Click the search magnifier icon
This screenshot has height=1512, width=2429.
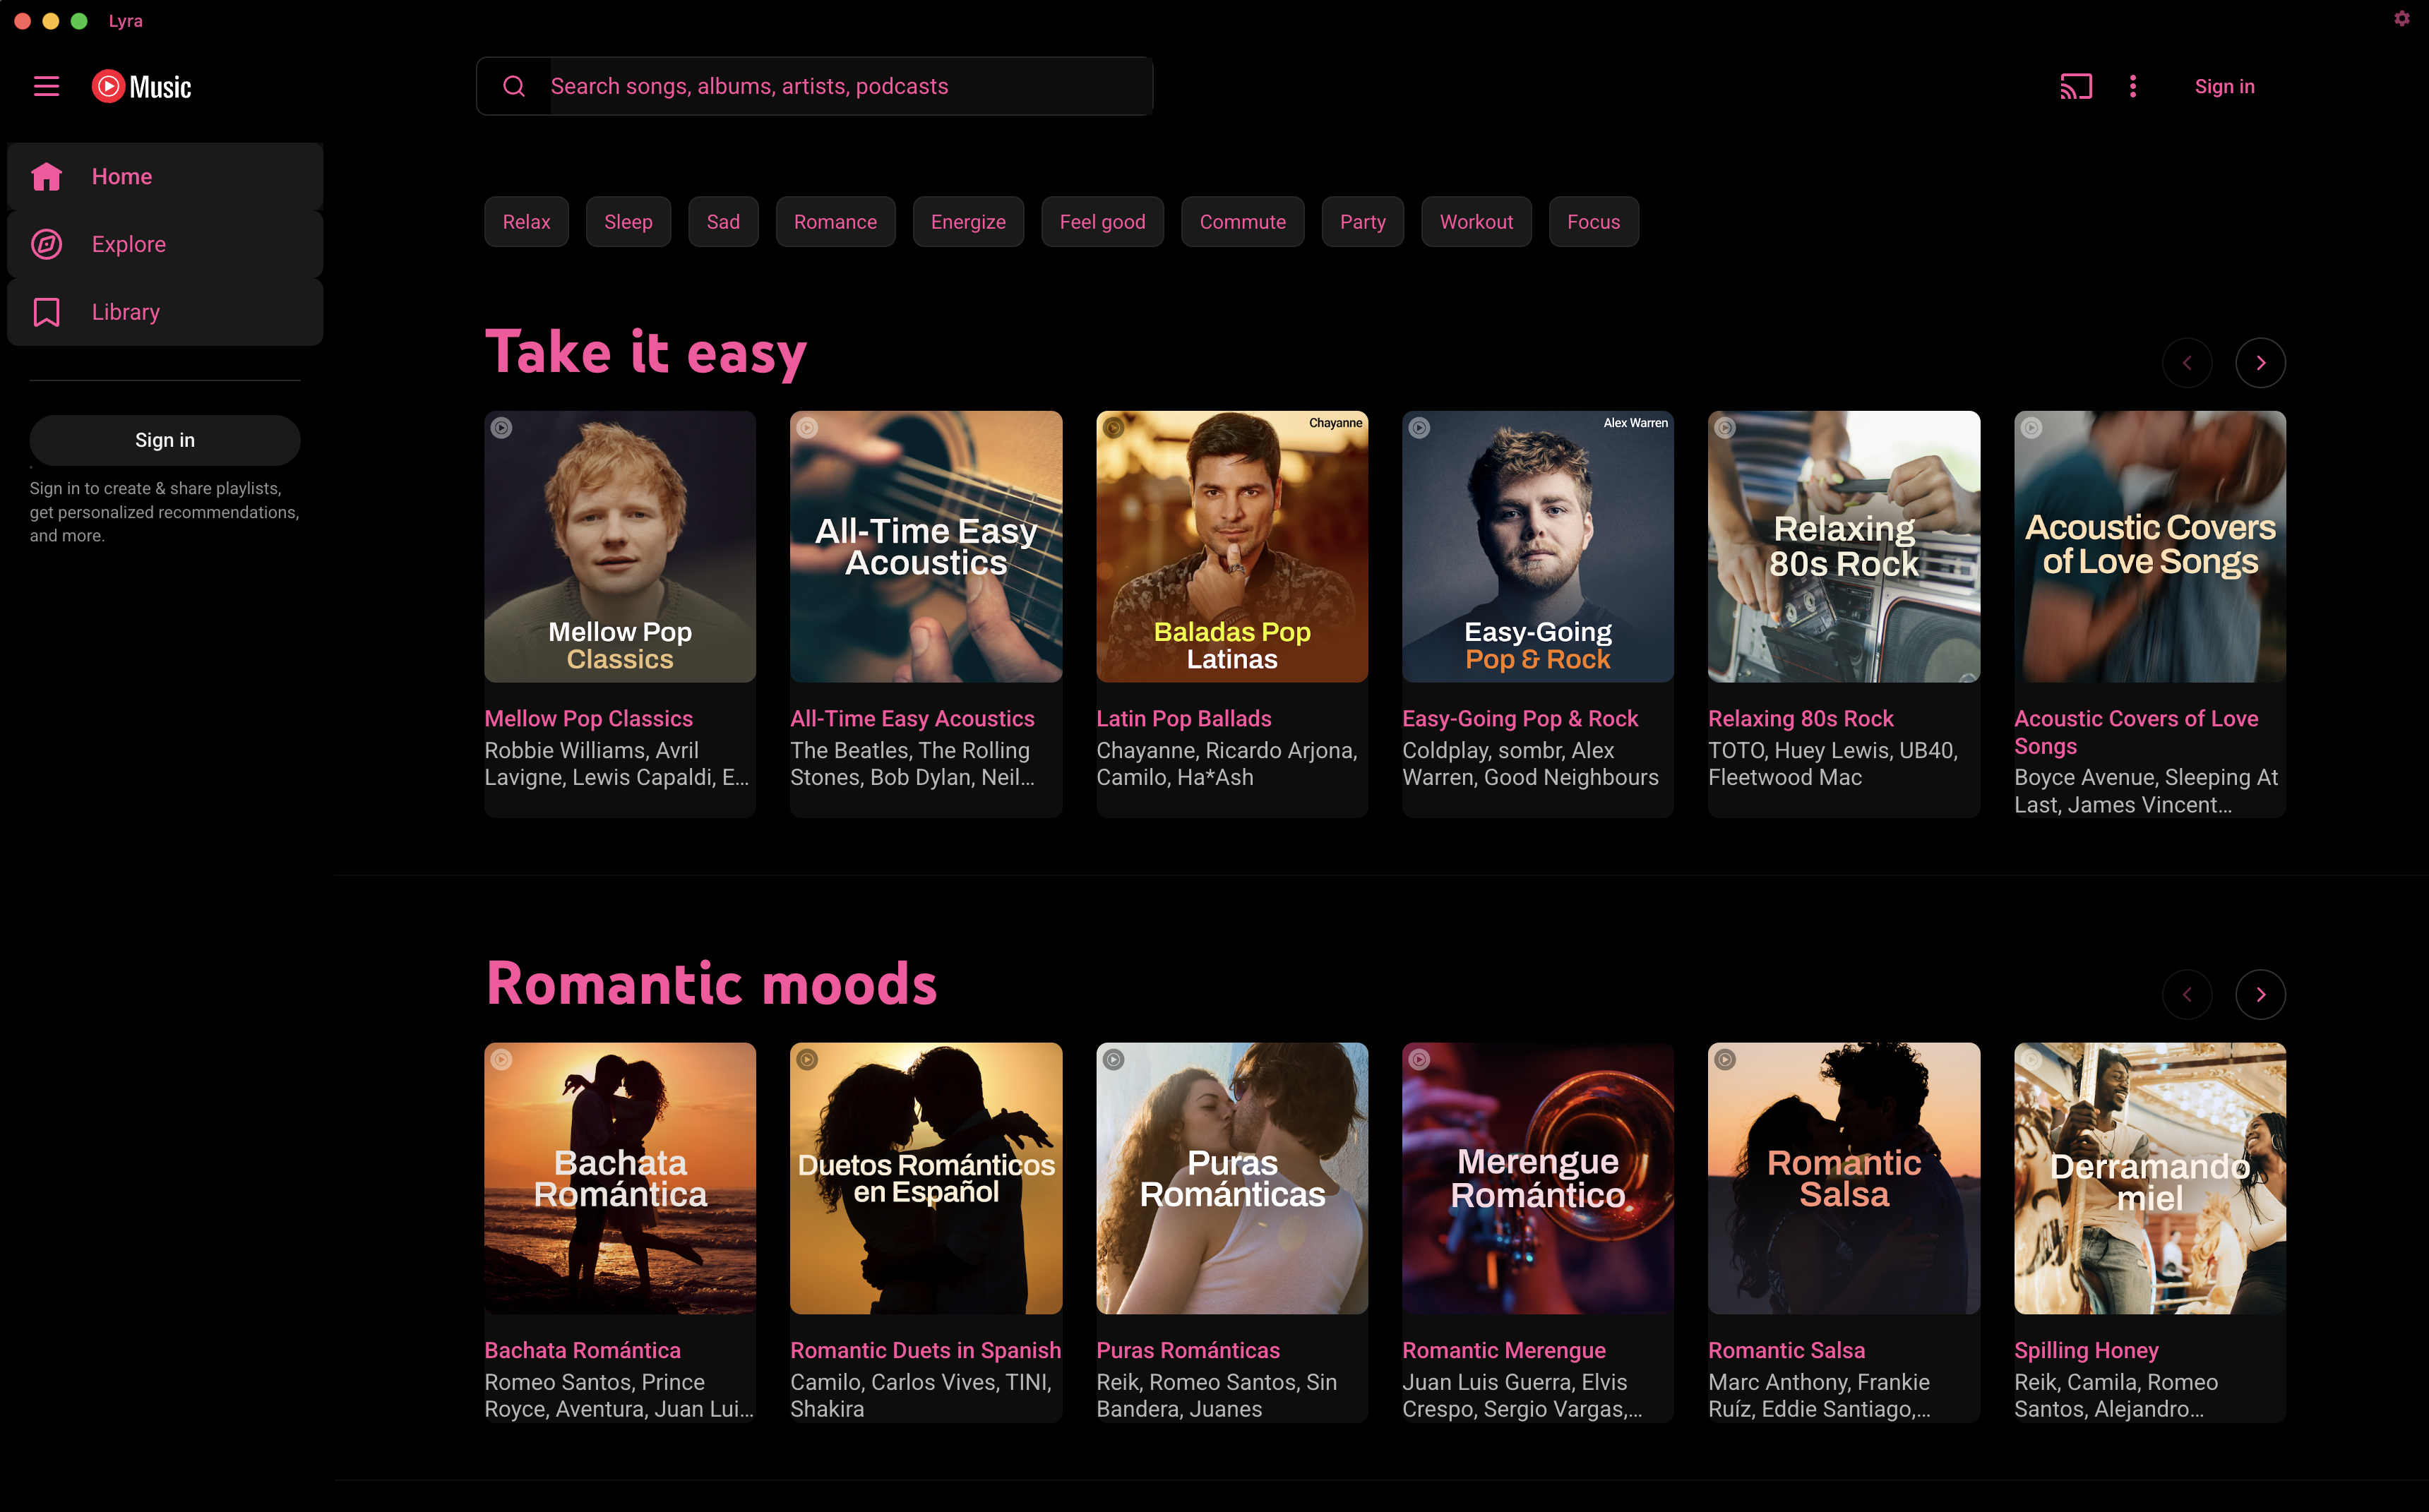[514, 86]
